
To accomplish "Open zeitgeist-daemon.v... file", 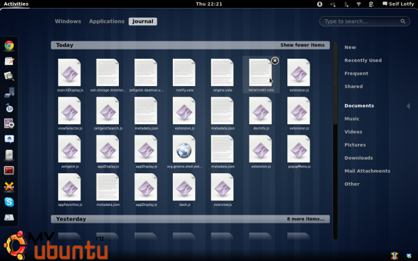I will click(x=146, y=75).
